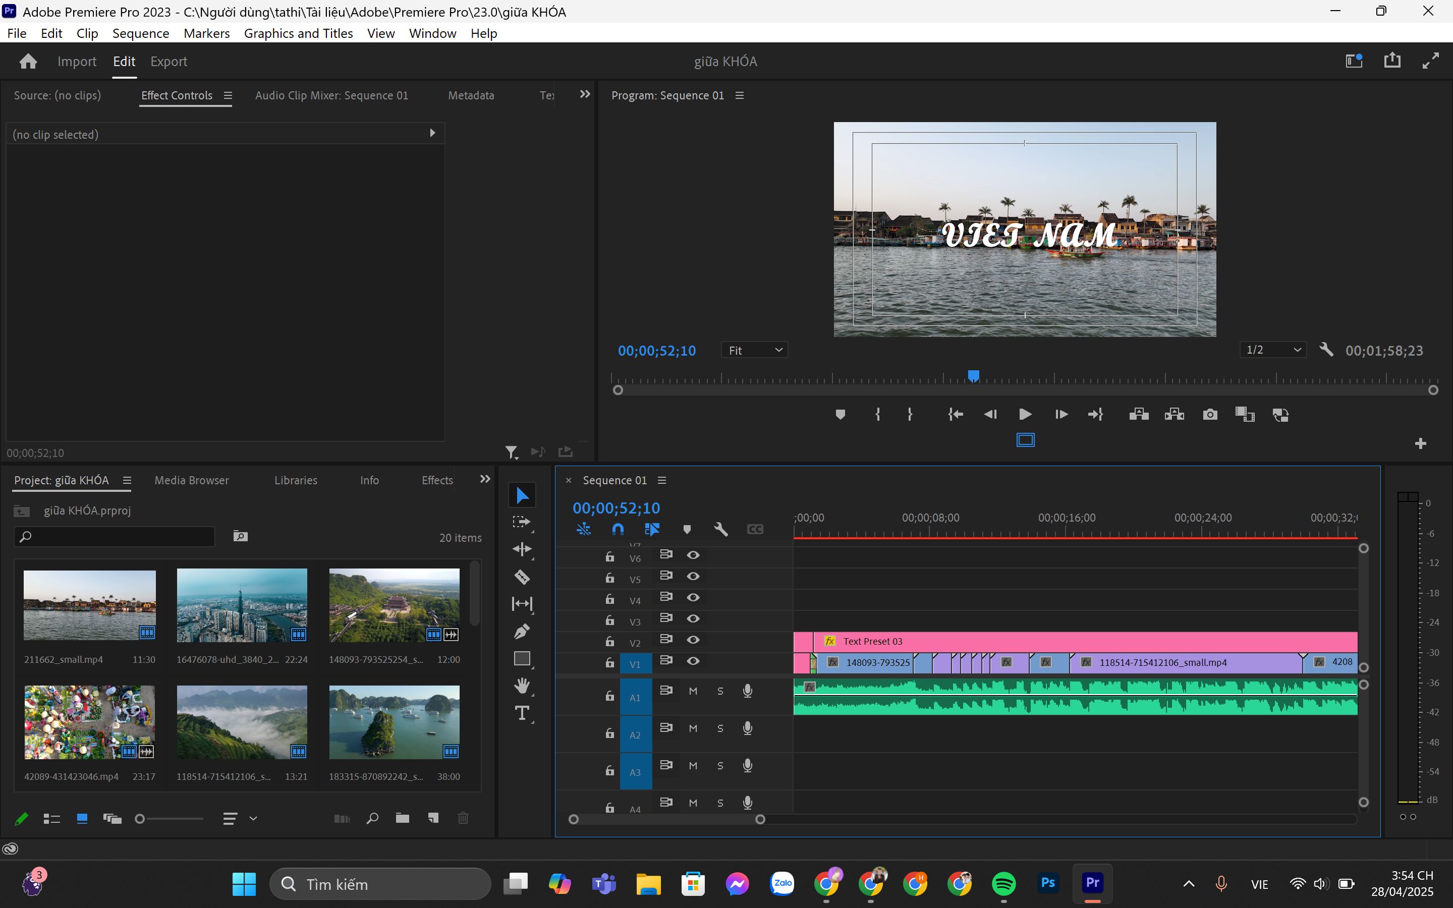Image resolution: width=1453 pixels, height=908 pixels.
Task: Go to the Import workspace
Action: pos(77,61)
